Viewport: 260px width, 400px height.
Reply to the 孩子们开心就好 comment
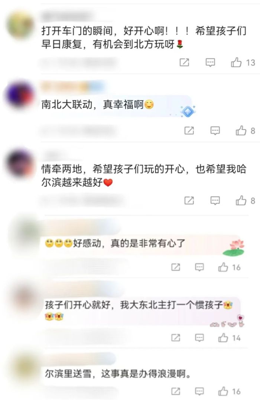[199, 338]
